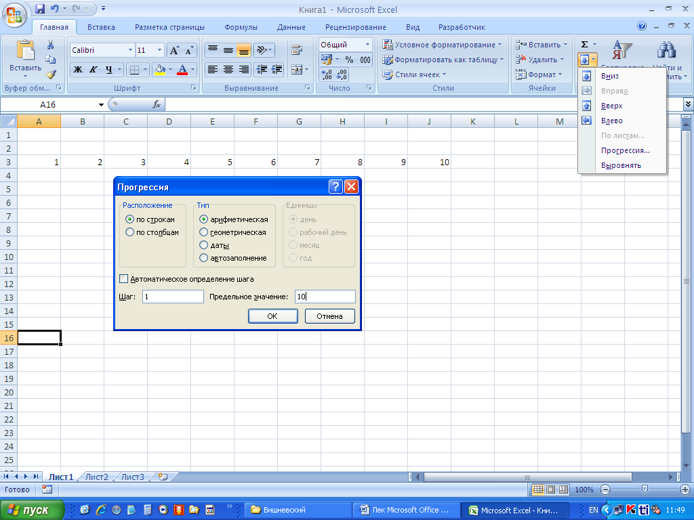Select the Format Painter brush

50,74
